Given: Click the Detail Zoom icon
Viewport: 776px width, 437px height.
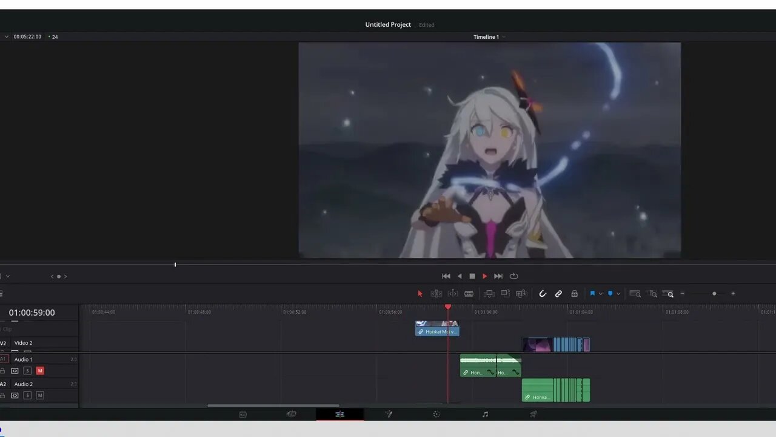Looking at the screenshot, I should pos(653,294).
